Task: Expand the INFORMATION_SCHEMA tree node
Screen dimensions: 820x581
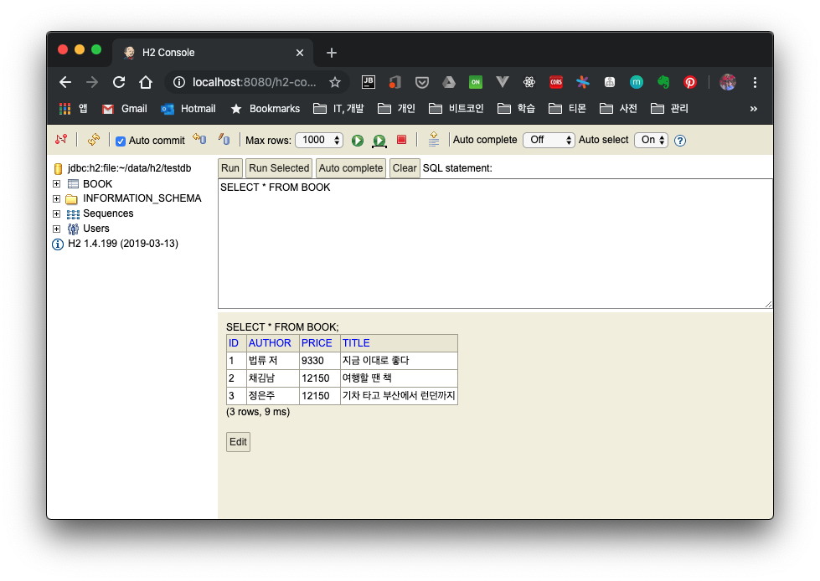Action: (x=56, y=199)
